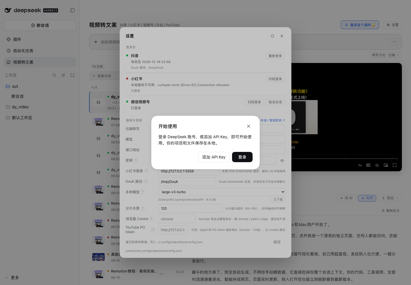Close the 开始使用 dialog
The height and width of the screenshot is (285, 411).
[x=249, y=126]
